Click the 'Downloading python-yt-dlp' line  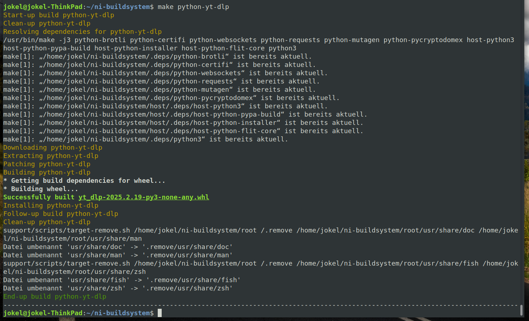point(53,148)
